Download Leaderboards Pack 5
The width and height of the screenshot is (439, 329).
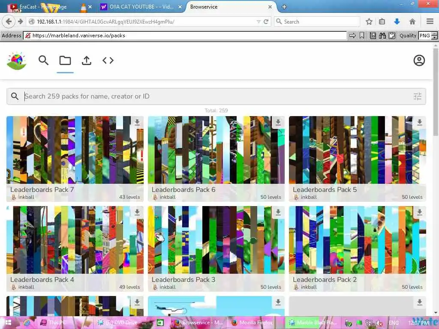click(419, 122)
